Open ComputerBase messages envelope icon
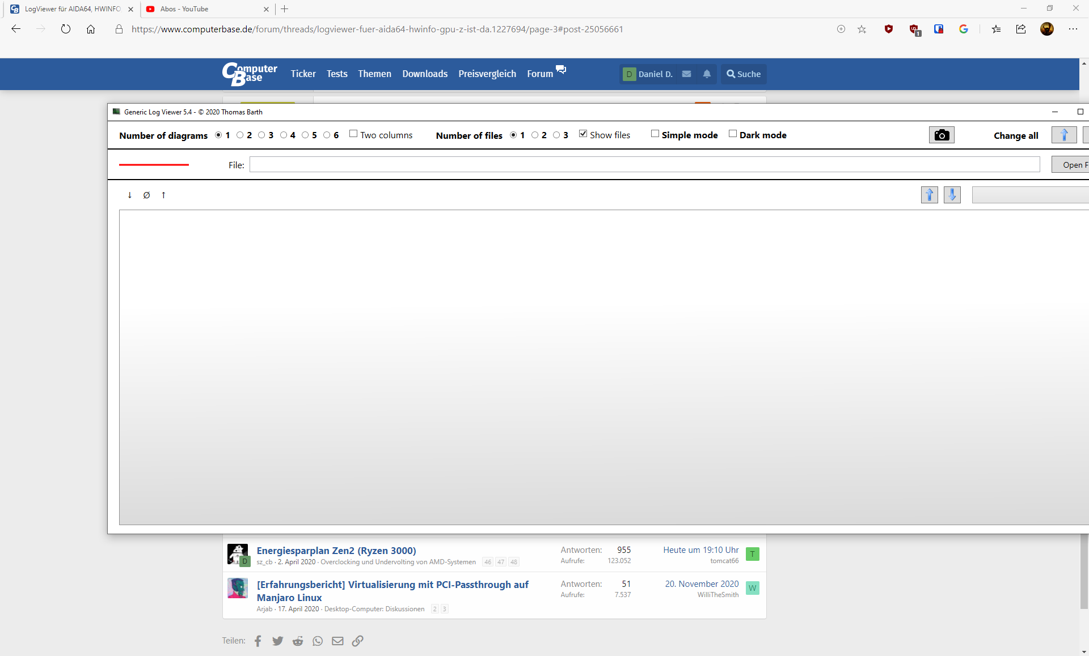The width and height of the screenshot is (1089, 656). click(686, 74)
